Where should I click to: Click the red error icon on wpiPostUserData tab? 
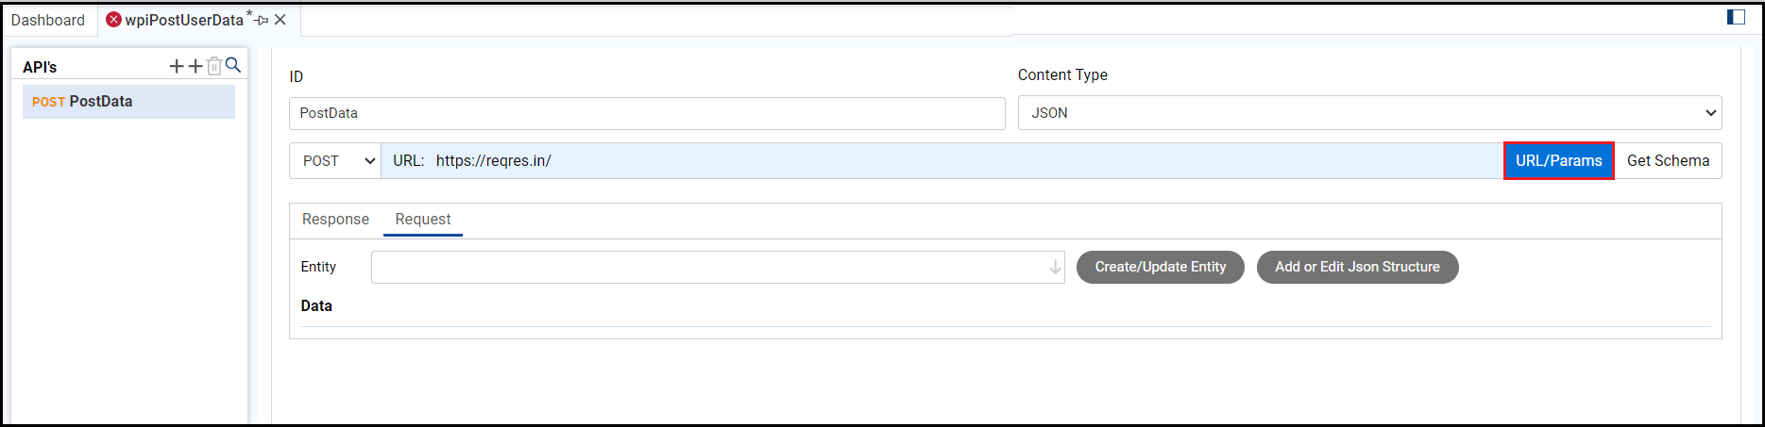(x=114, y=20)
